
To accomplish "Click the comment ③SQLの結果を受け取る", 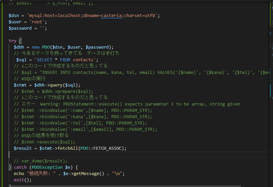I will [x=41, y=135].
